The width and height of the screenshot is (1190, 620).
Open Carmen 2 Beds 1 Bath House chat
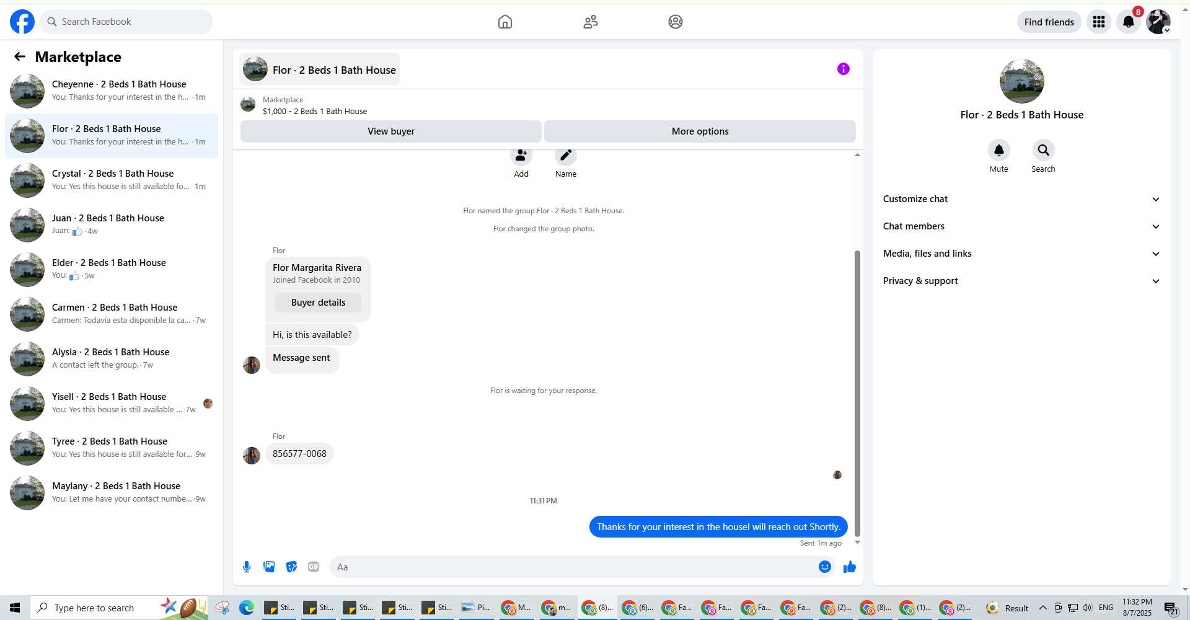pyautogui.click(x=112, y=314)
